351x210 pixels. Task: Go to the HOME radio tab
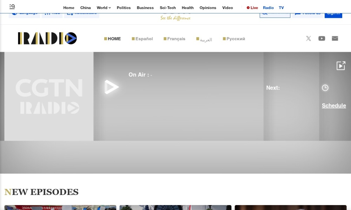pyautogui.click(x=113, y=39)
